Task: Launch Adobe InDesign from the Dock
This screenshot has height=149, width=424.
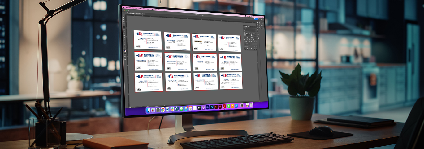Action: (x=220, y=107)
